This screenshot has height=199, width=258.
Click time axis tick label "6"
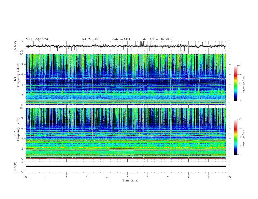click(x=148, y=177)
